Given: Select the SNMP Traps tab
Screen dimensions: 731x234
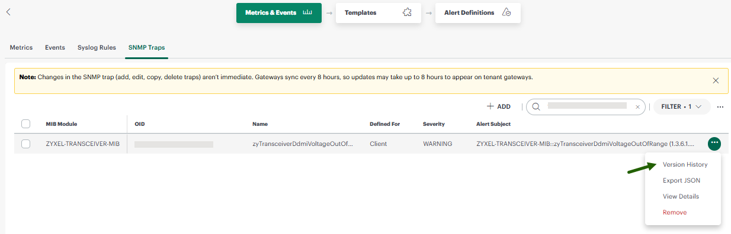Looking at the screenshot, I should click(x=147, y=47).
